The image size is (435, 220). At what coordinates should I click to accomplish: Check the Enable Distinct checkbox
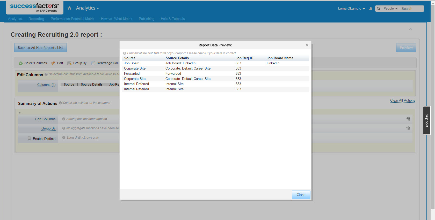pyautogui.click(x=29, y=138)
